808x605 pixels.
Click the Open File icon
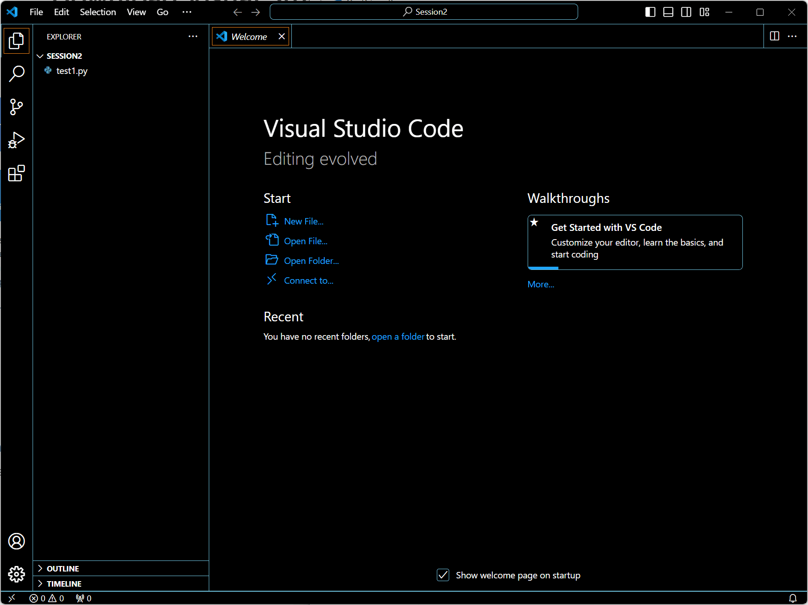pos(272,240)
